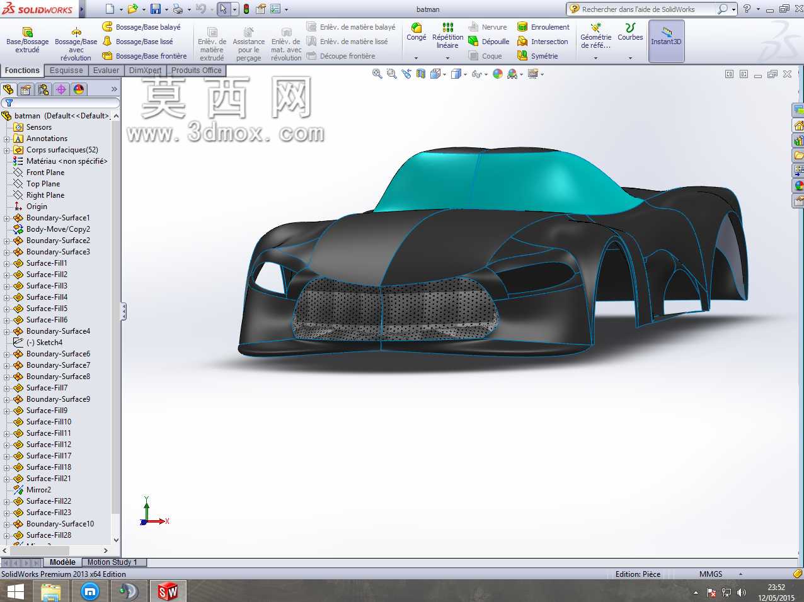
Task: Open the DimXpert tab
Action: point(145,71)
